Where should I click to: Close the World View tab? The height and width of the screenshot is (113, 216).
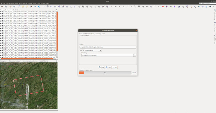[48, 61]
